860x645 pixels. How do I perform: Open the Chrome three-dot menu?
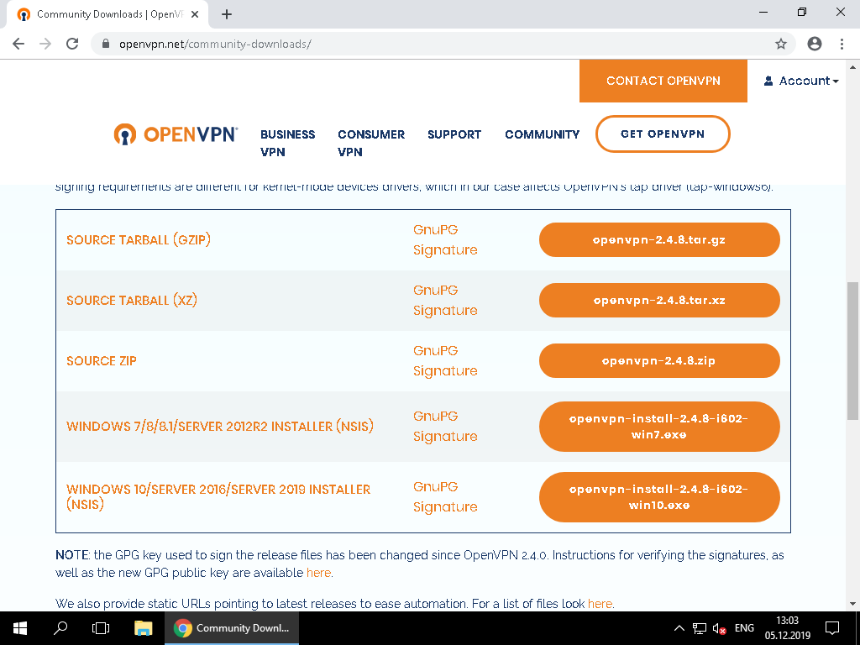tap(842, 44)
